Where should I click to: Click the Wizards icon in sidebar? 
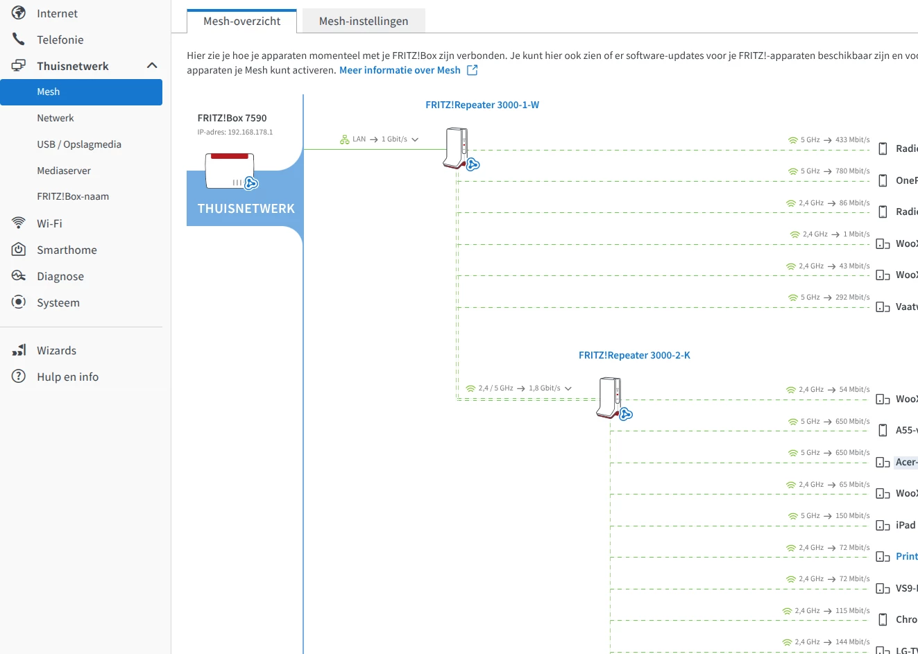click(19, 350)
